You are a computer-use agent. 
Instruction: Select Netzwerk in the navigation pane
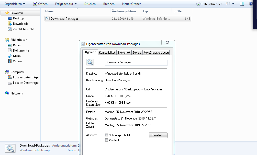tap(17, 93)
